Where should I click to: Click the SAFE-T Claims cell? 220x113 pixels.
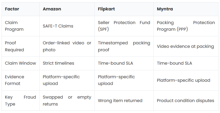(67, 26)
